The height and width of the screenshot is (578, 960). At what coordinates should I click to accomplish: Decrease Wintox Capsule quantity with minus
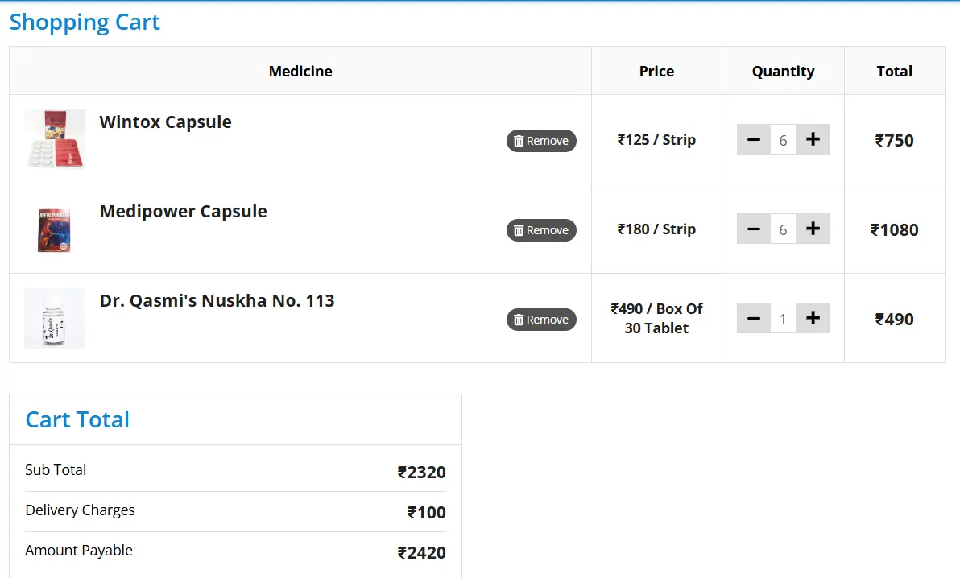coord(754,140)
